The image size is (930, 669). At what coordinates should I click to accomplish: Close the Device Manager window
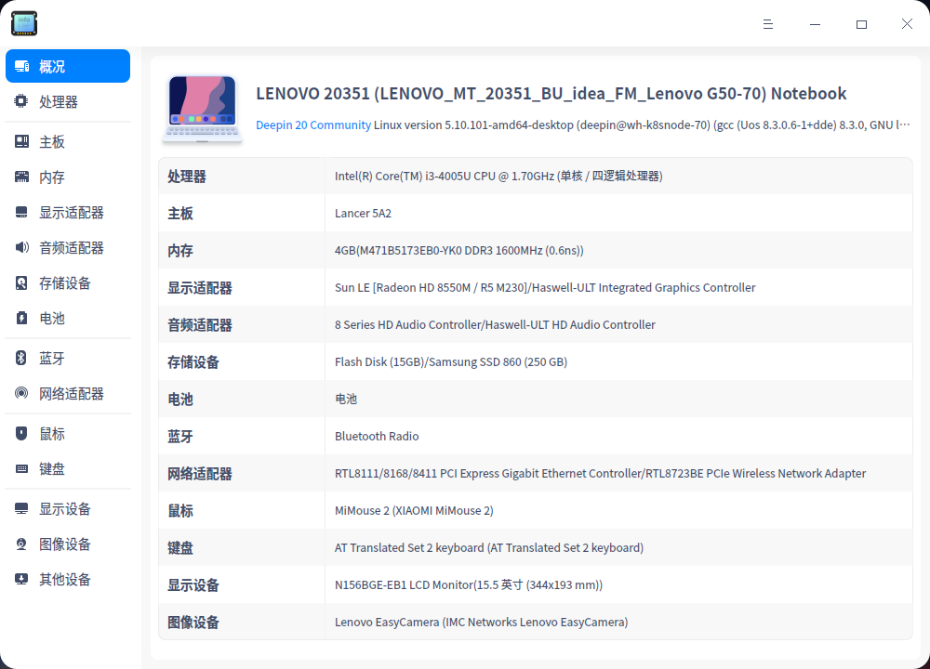coord(907,24)
